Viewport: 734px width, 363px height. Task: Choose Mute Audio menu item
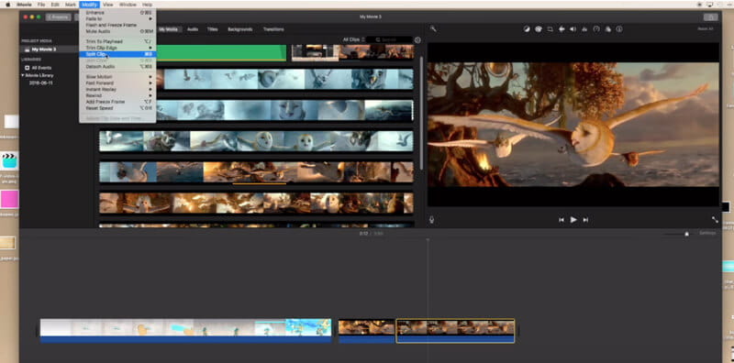click(118, 31)
